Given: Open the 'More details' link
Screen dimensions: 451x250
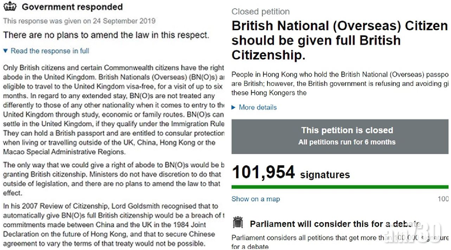Looking at the screenshot, I should point(258,107).
